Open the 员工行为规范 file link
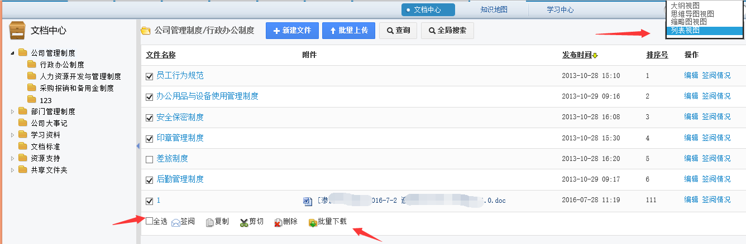Viewport: 746px width, 244px height. tap(180, 75)
